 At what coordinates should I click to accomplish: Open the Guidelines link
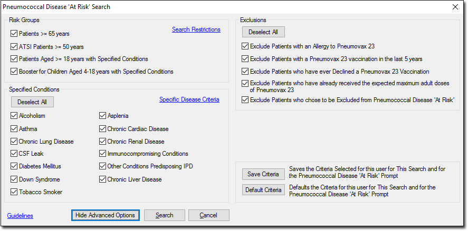[20, 216]
